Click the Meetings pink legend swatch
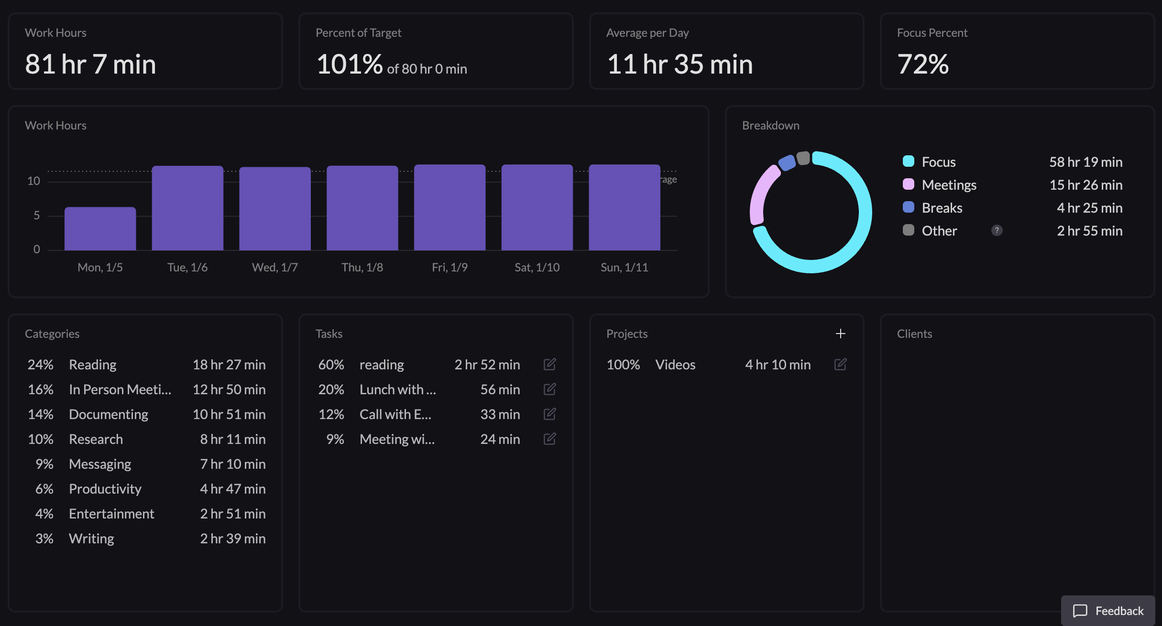The width and height of the screenshot is (1162, 626). [908, 184]
